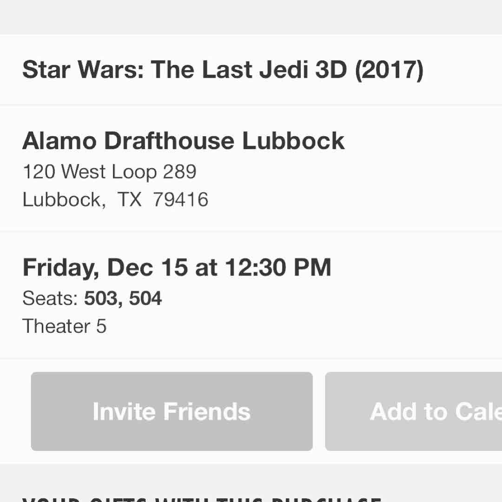Tap the Your Gifts With This Purchase heading
The height and width of the screenshot is (502, 502).
[202, 498]
